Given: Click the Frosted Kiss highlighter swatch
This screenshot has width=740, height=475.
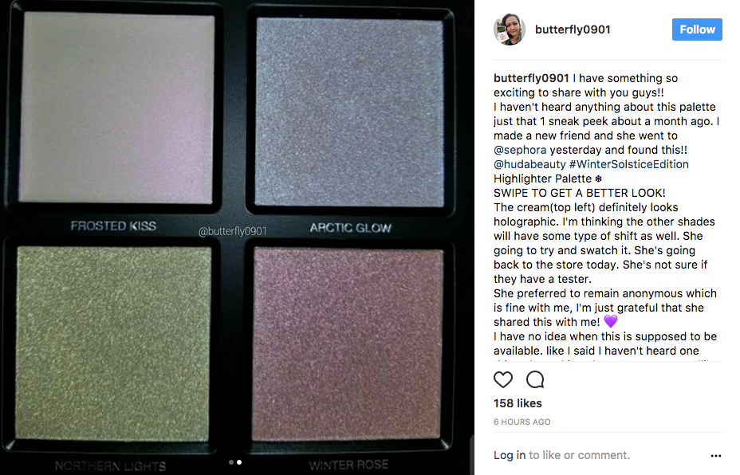Looking at the screenshot, I should 116,108.
